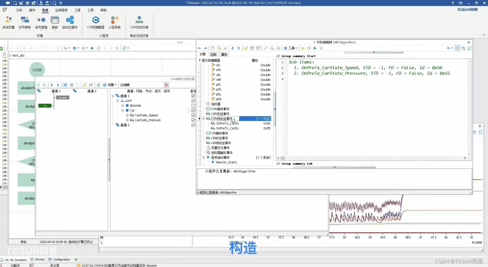Open the C代码编辑器 ribbon button
Image resolution: width=488 pixels, height=267 pixels.
(96, 23)
